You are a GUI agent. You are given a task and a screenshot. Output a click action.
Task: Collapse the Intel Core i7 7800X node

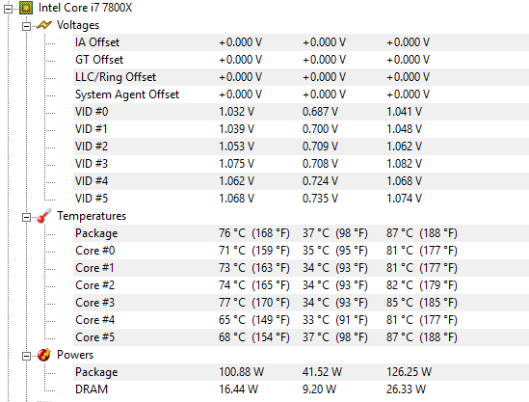[8, 9]
